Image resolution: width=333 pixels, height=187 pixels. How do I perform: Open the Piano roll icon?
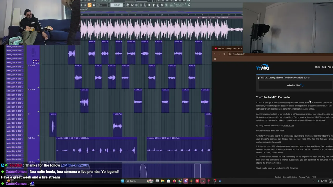coord(132,5)
